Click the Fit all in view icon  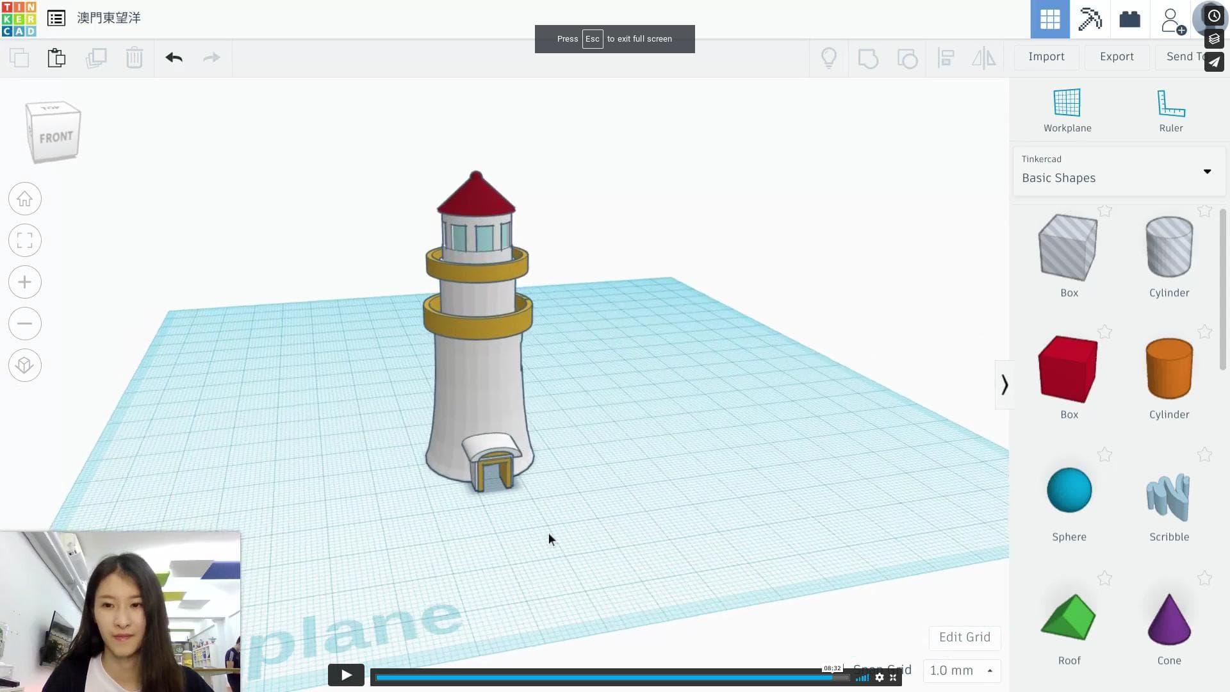pos(25,241)
